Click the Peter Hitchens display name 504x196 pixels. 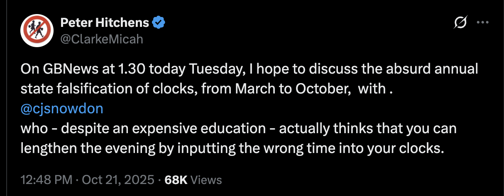105,23
